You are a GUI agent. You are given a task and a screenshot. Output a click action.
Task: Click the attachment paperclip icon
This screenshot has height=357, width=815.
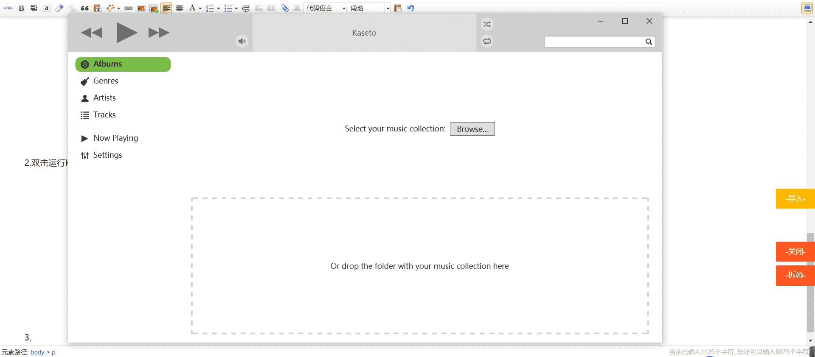pos(285,8)
